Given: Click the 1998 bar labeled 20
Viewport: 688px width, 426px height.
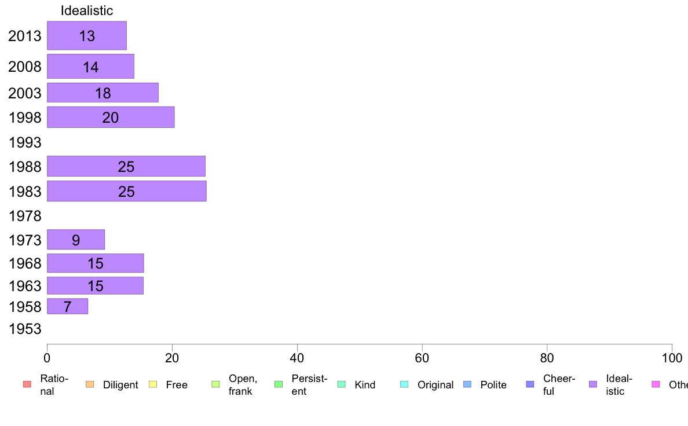Looking at the screenshot, I should [111, 117].
